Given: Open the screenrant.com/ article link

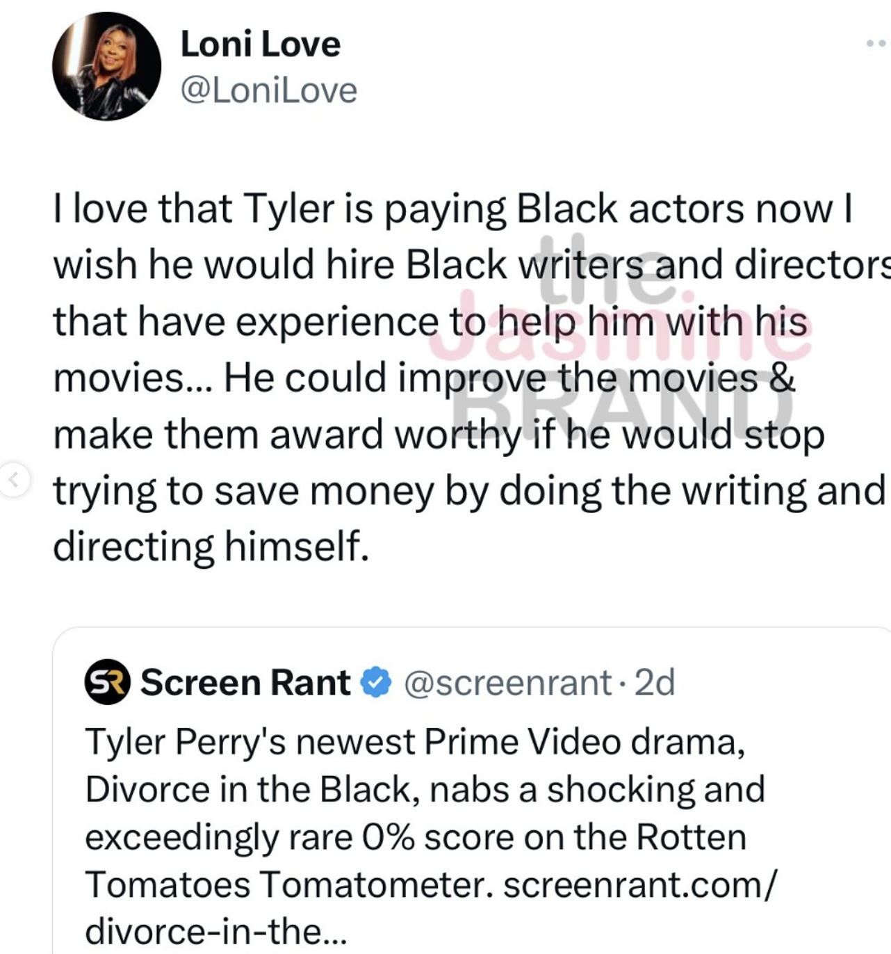Looking at the screenshot, I should click(639, 885).
